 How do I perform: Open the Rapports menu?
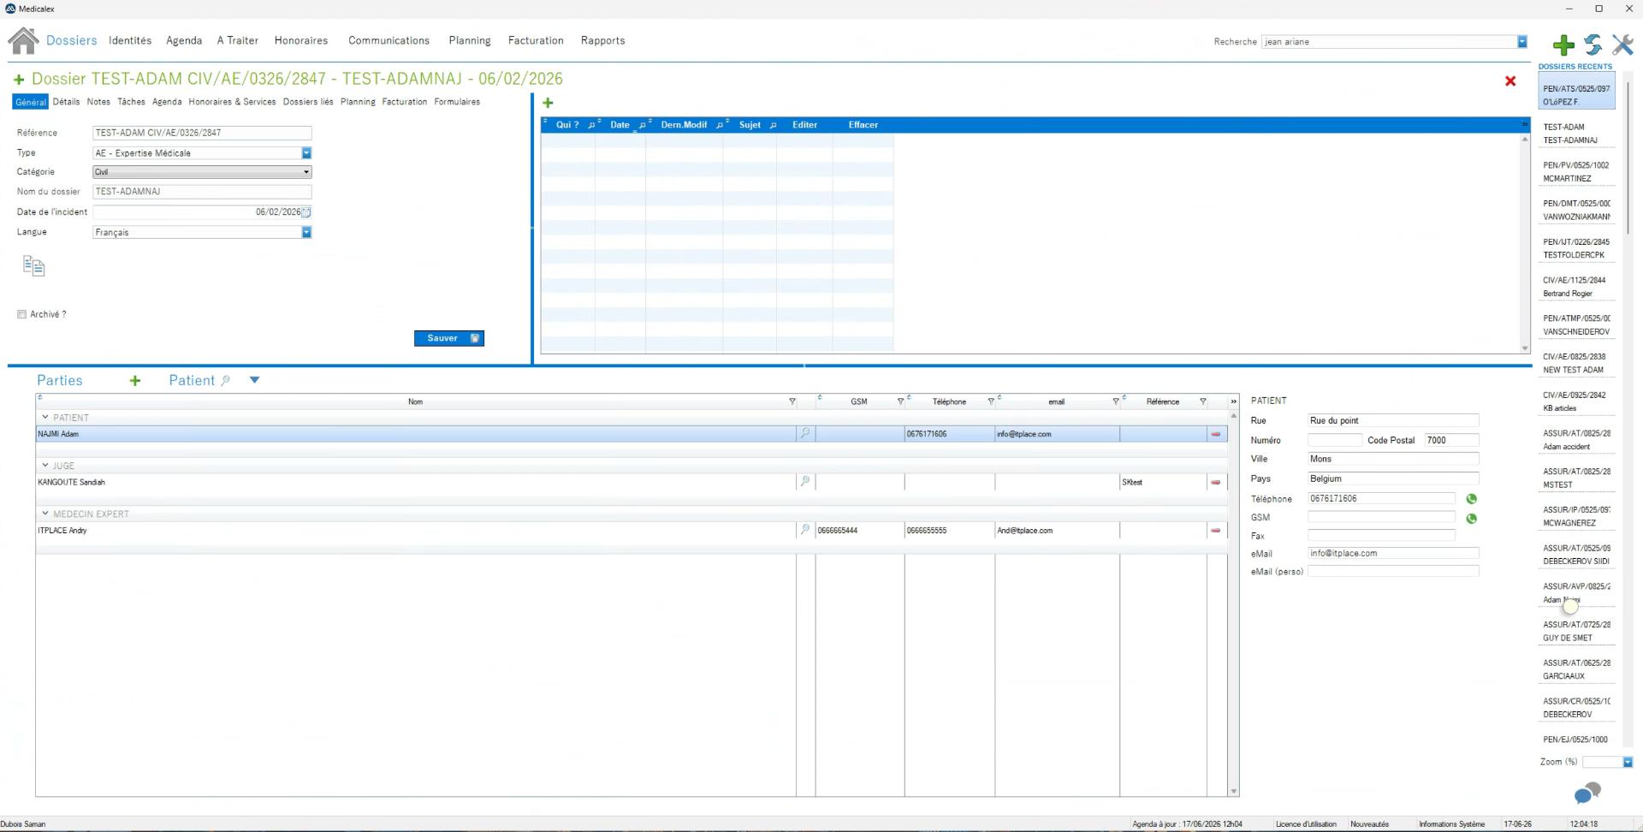pos(602,40)
